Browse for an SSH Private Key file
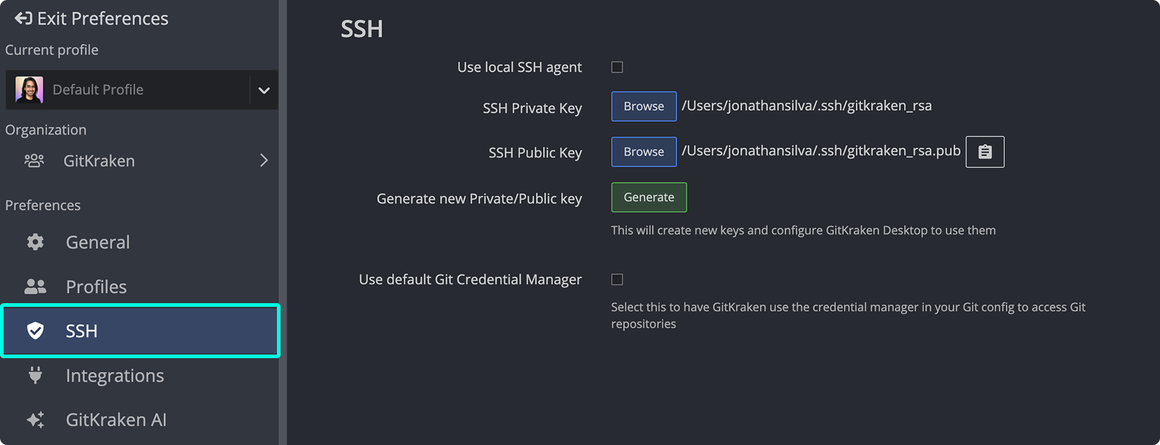 643,106
